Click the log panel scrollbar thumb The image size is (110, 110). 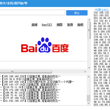point(89,98)
